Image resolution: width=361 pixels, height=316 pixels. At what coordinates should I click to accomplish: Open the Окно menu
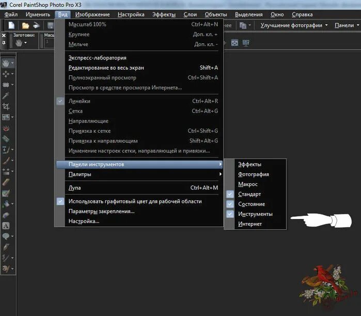277,14
